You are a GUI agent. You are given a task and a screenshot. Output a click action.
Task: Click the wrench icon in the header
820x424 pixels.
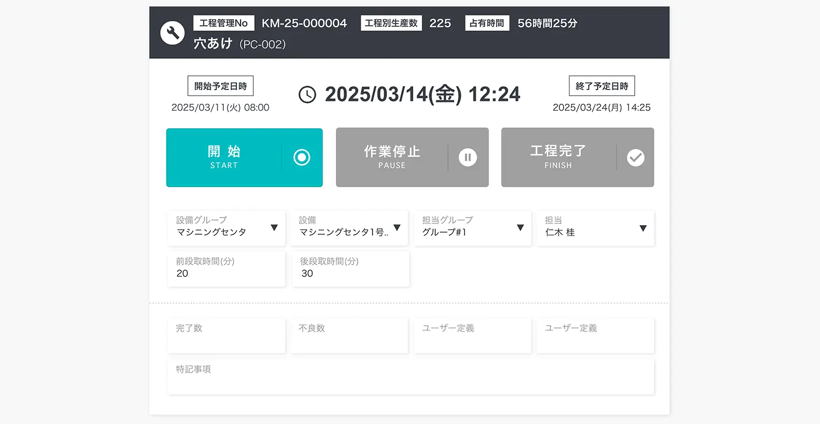pyautogui.click(x=172, y=33)
